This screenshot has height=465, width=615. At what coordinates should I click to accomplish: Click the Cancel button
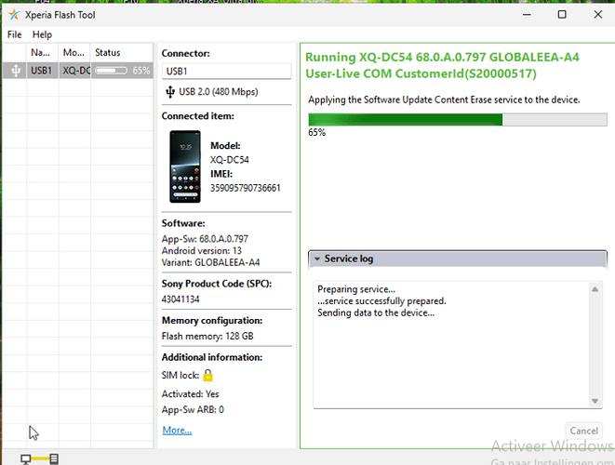click(x=583, y=431)
